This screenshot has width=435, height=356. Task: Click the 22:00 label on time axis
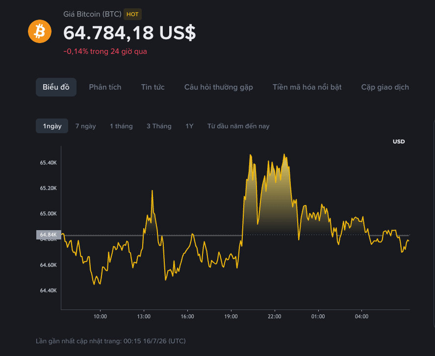point(274,316)
